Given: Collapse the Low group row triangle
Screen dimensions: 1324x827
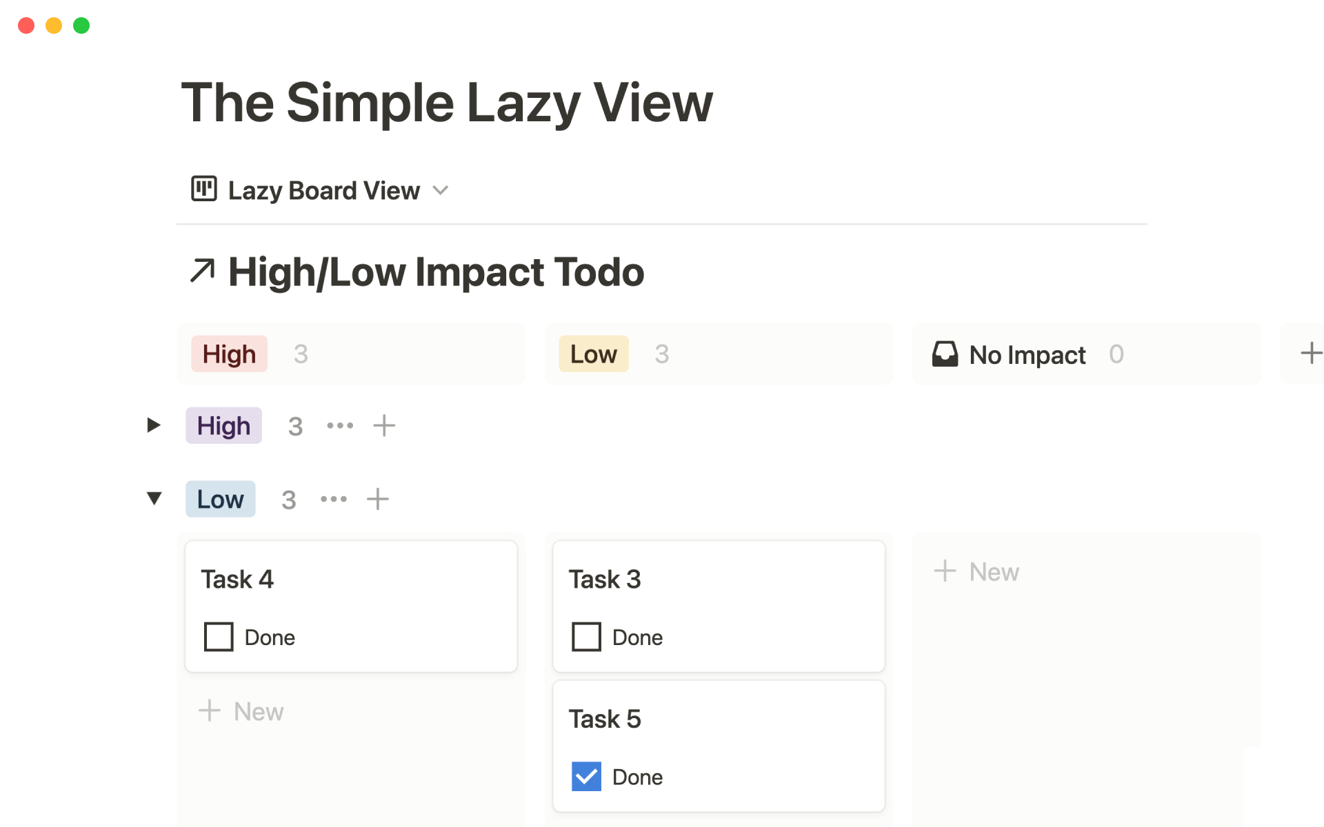Looking at the screenshot, I should (x=154, y=498).
